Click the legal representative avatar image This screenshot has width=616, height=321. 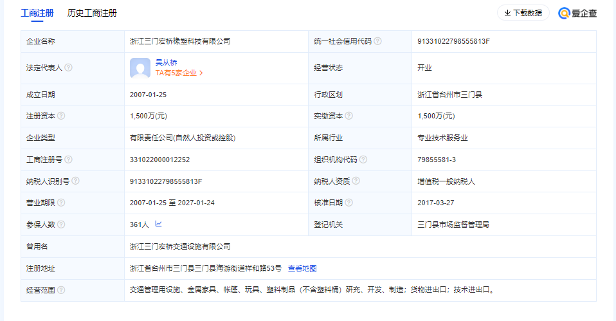coord(140,68)
